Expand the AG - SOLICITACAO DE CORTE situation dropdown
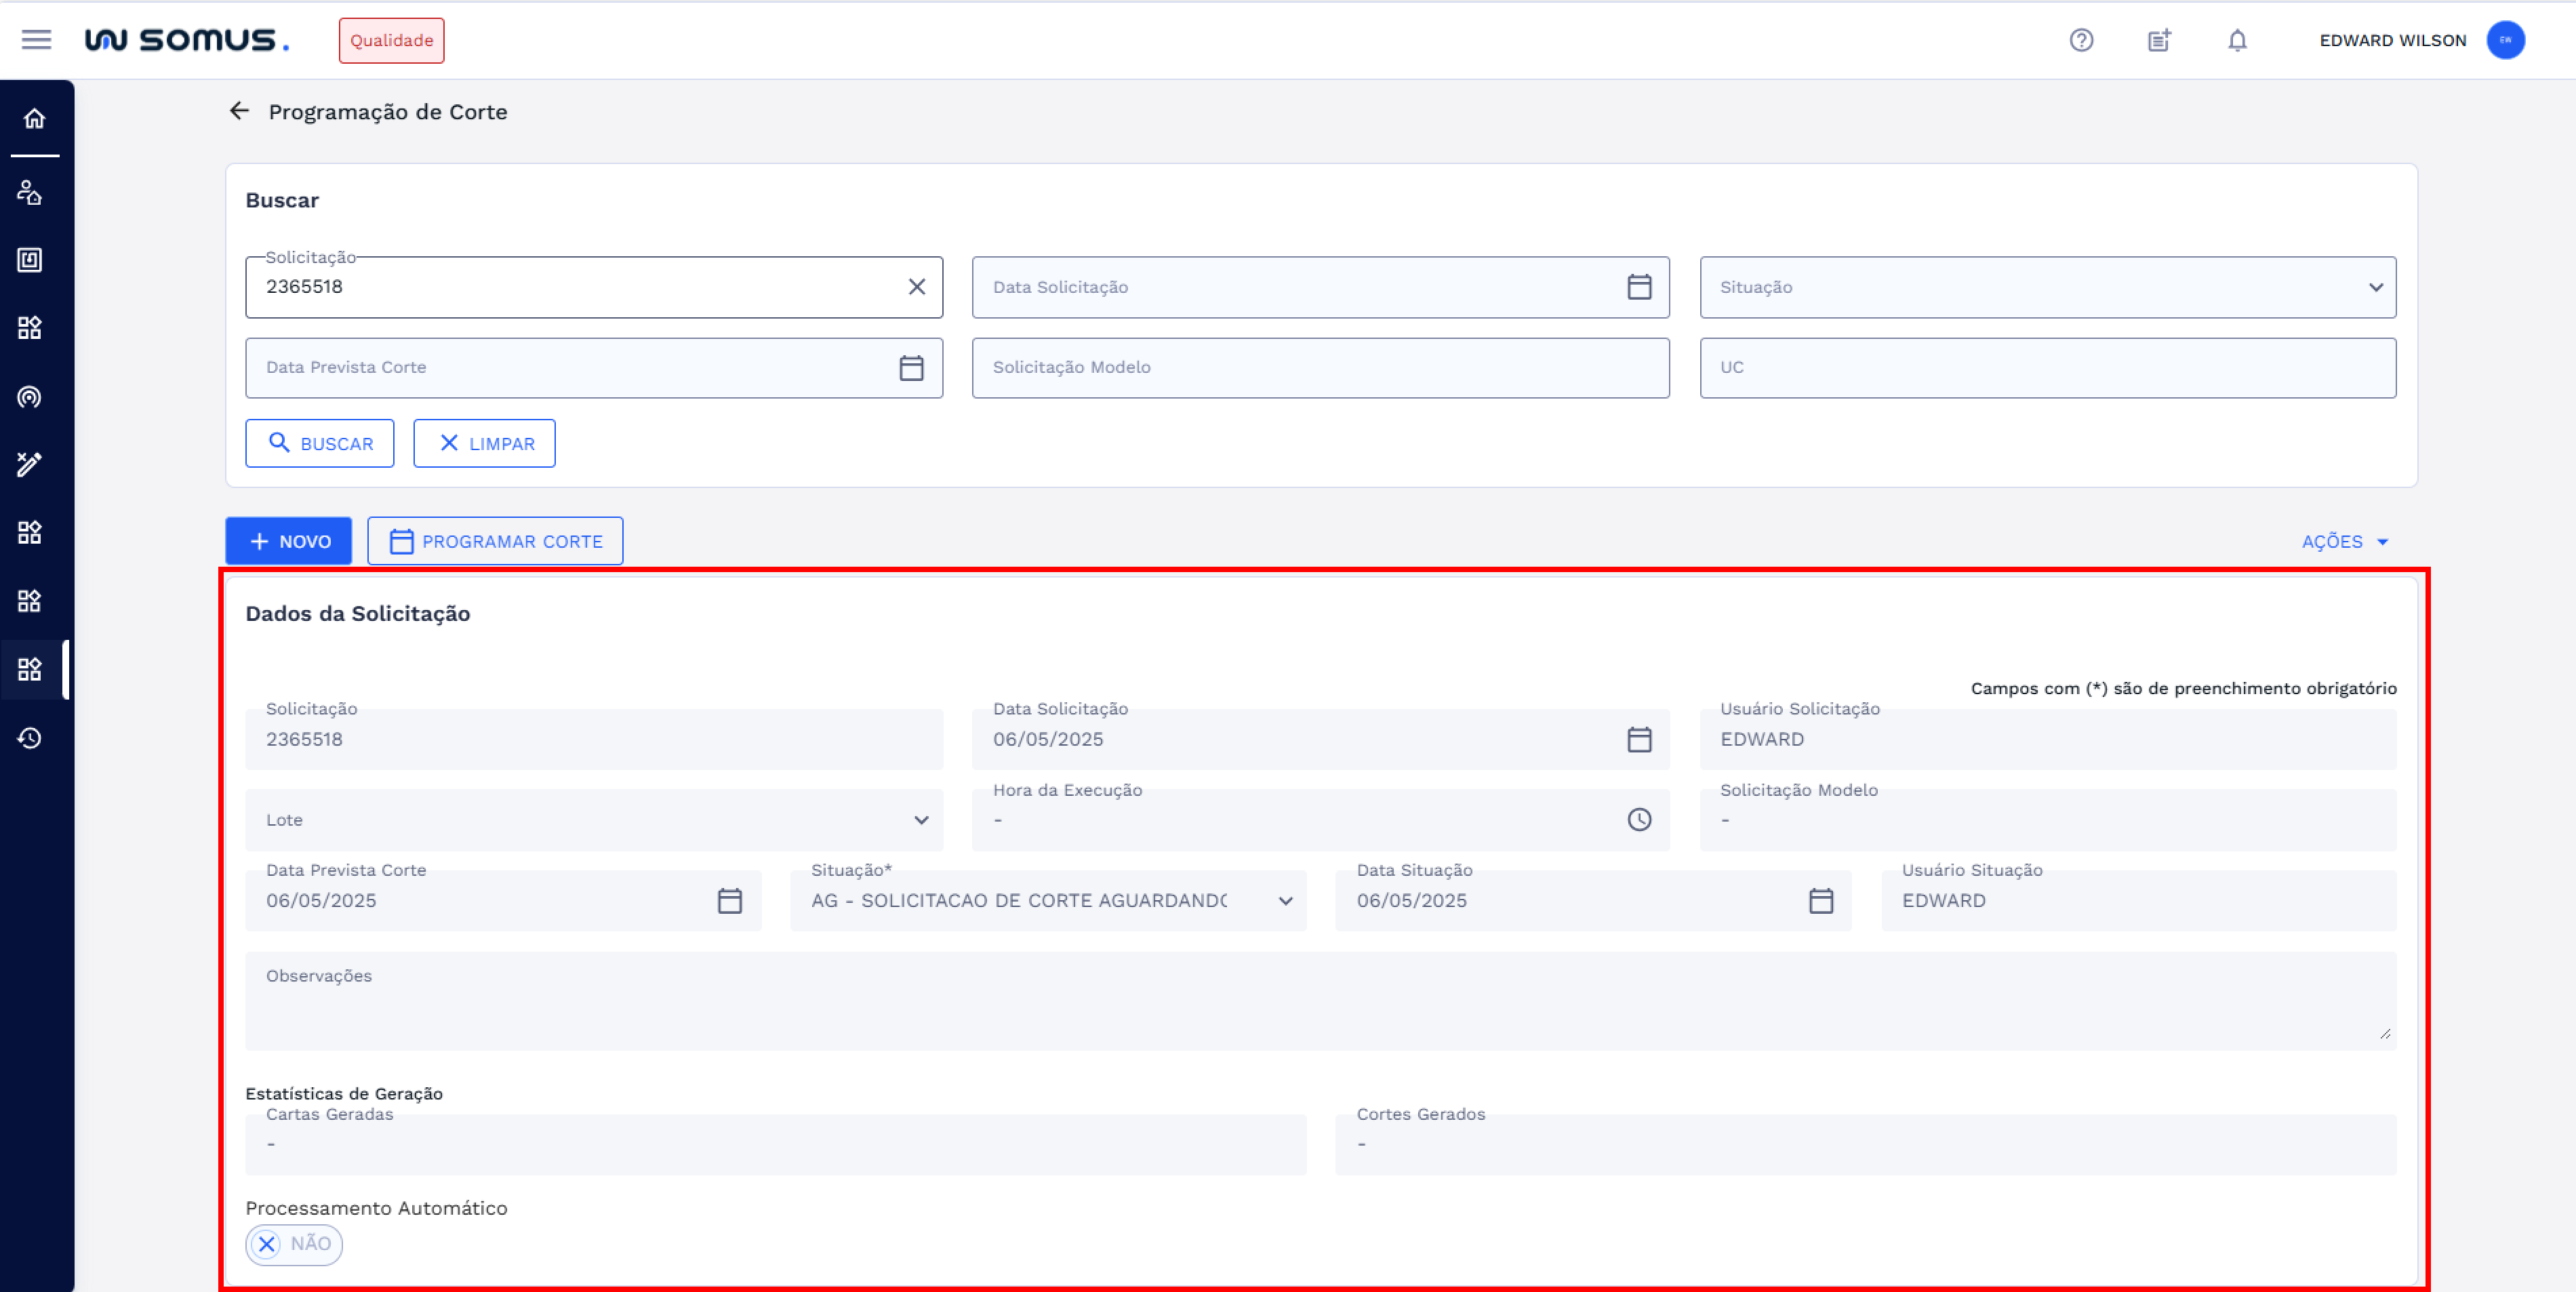Screen dimensions: 2576x1292 tap(1285, 901)
